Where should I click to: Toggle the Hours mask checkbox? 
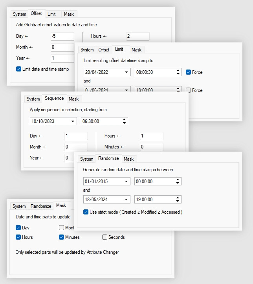coord(18,237)
